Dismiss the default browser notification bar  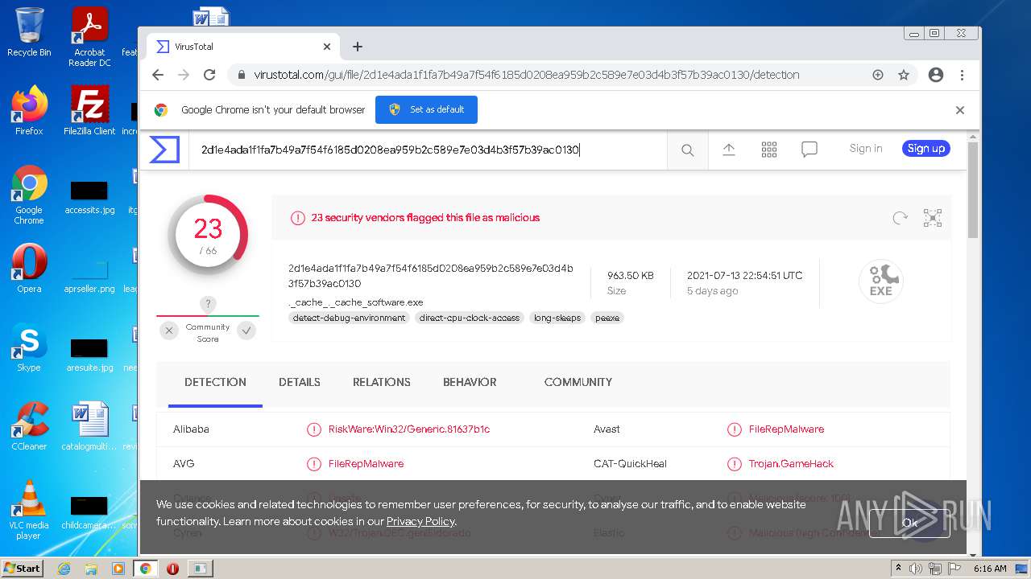(959, 110)
